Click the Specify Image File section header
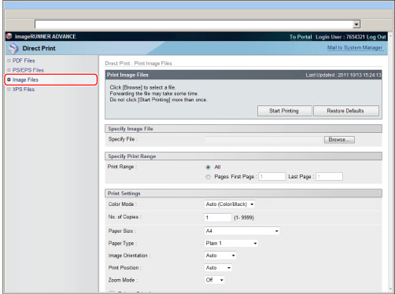 [243, 129]
